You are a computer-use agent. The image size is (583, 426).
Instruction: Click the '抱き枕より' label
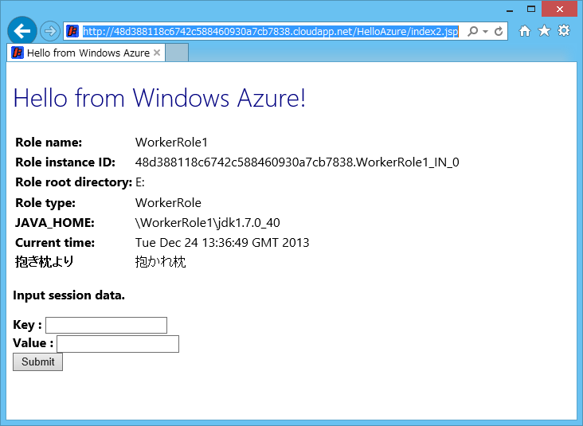(x=45, y=262)
